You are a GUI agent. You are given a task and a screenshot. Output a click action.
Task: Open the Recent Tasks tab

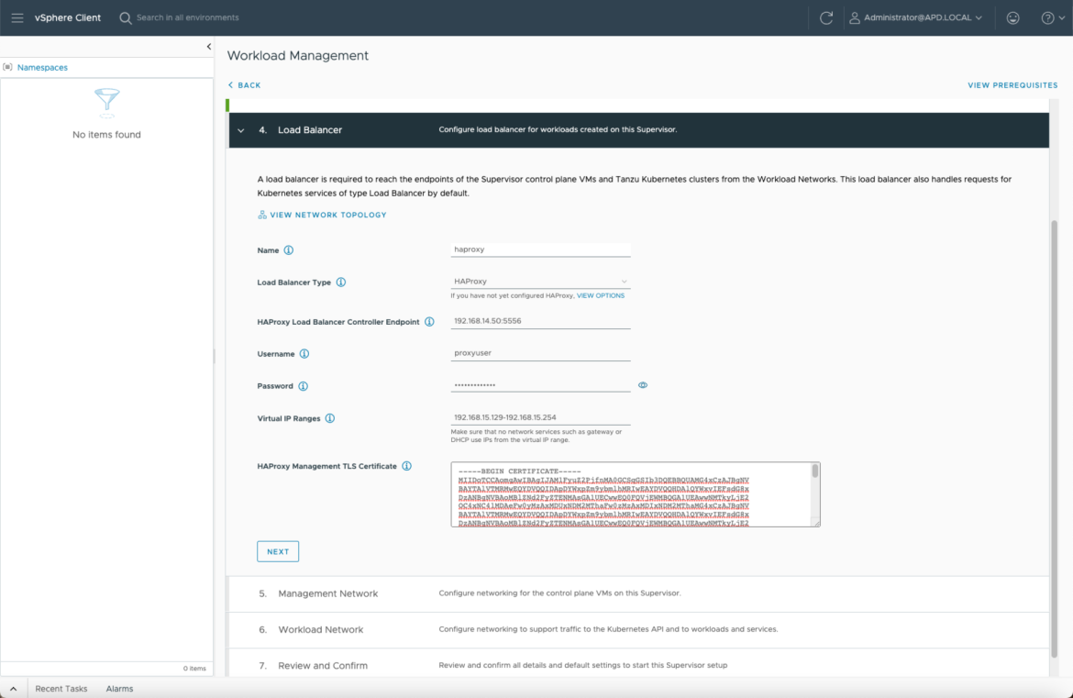pyautogui.click(x=61, y=689)
